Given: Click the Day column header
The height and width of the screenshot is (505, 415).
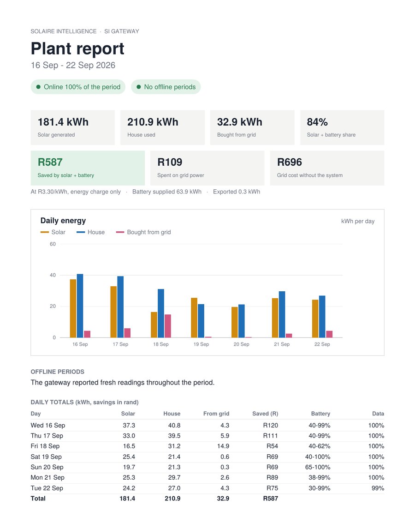Looking at the screenshot, I should [x=36, y=414].
